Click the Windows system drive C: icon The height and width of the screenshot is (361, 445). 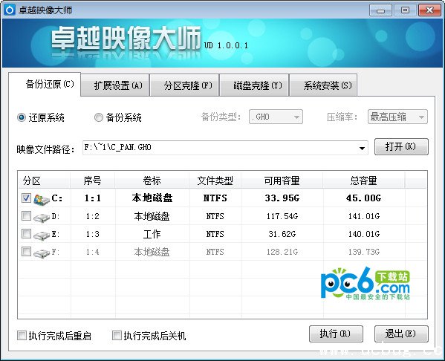click(42, 199)
